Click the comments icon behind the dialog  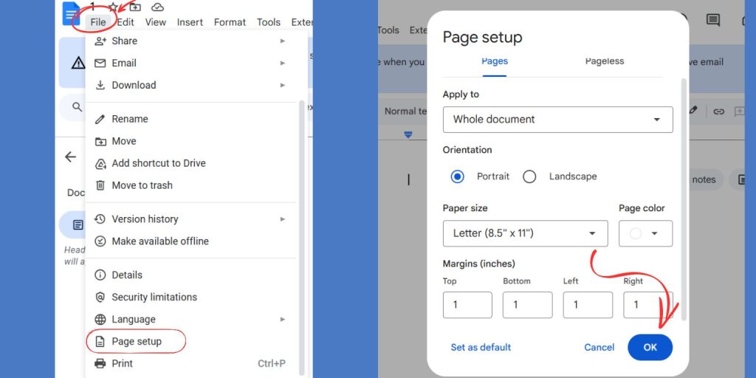[x=712, y=20]
